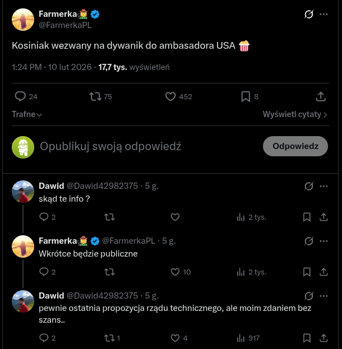Share the main post
Image resolution: width=342 pixels, height=349 pixels.
(x=321, y=96)
